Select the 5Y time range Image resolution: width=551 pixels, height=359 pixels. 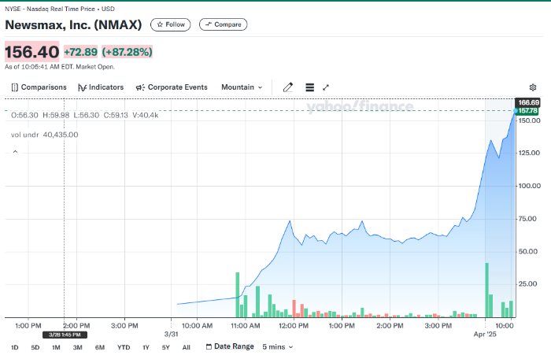pyautogui.click(x=166, y=347)
